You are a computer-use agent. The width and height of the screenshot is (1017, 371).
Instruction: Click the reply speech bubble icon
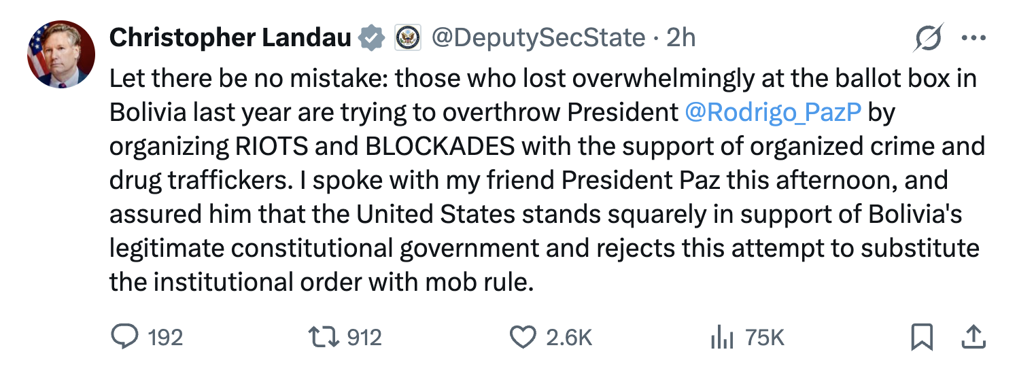(124, 336)
